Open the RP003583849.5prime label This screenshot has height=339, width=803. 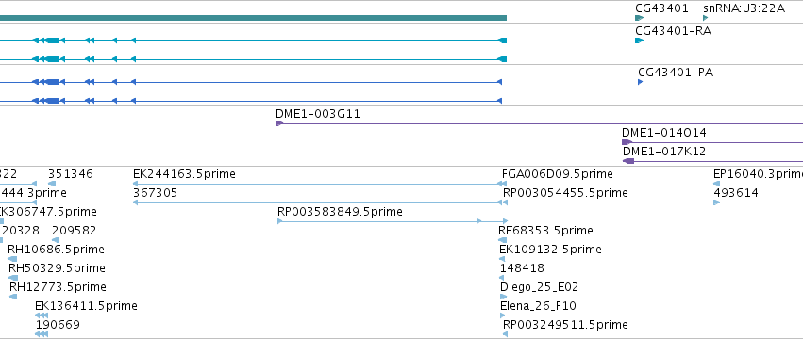pyautogui.click(x=340, y=211)
